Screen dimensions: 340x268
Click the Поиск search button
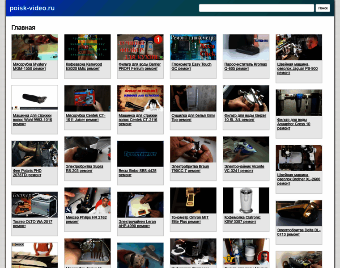323,8
